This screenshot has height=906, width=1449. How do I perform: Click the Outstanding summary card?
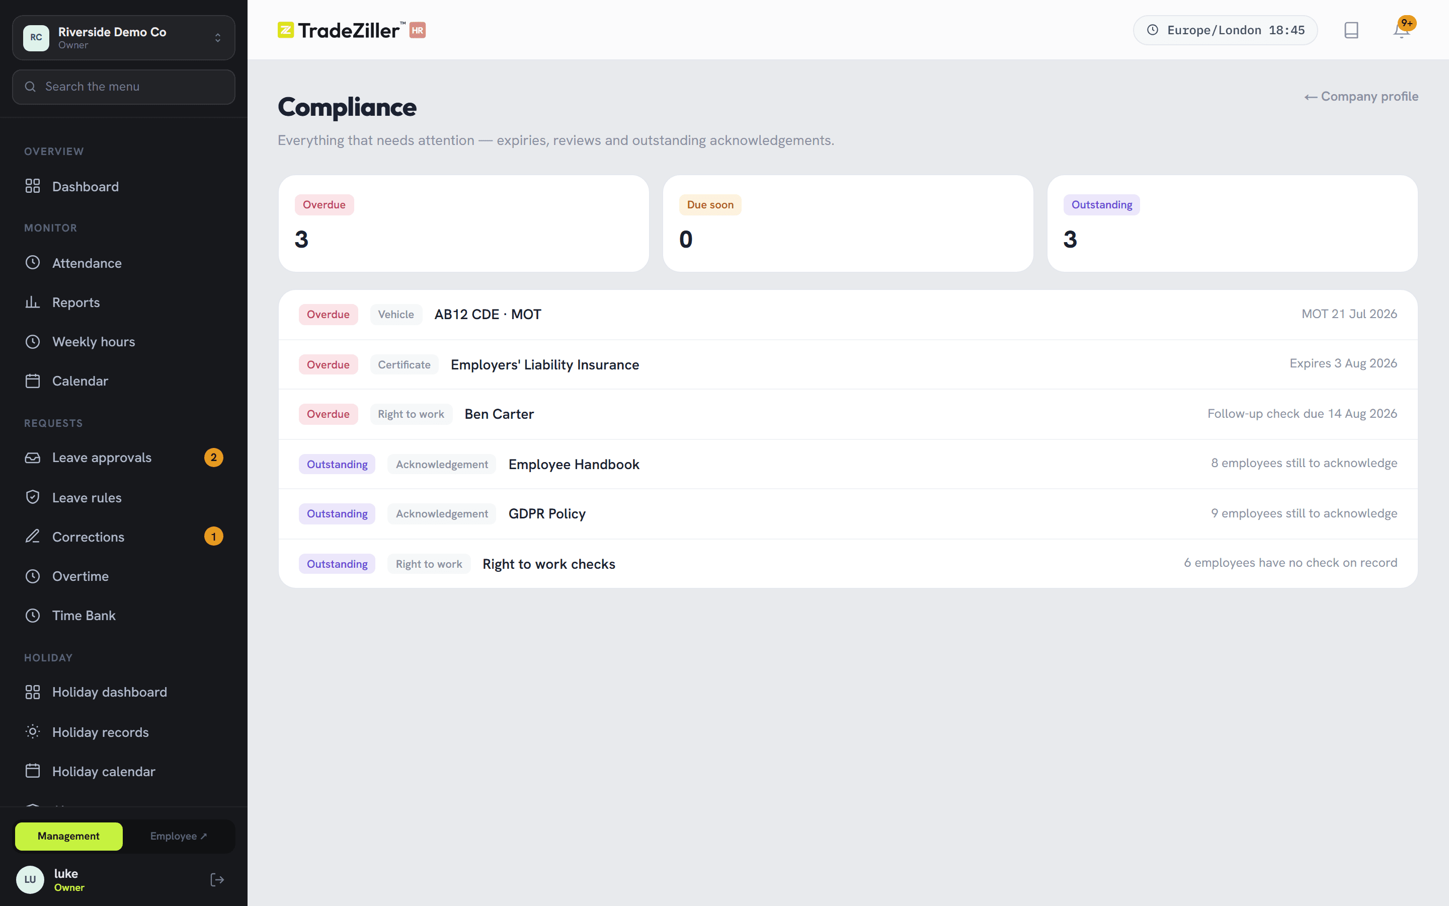pyautogui.click(x=1232, y=223)
